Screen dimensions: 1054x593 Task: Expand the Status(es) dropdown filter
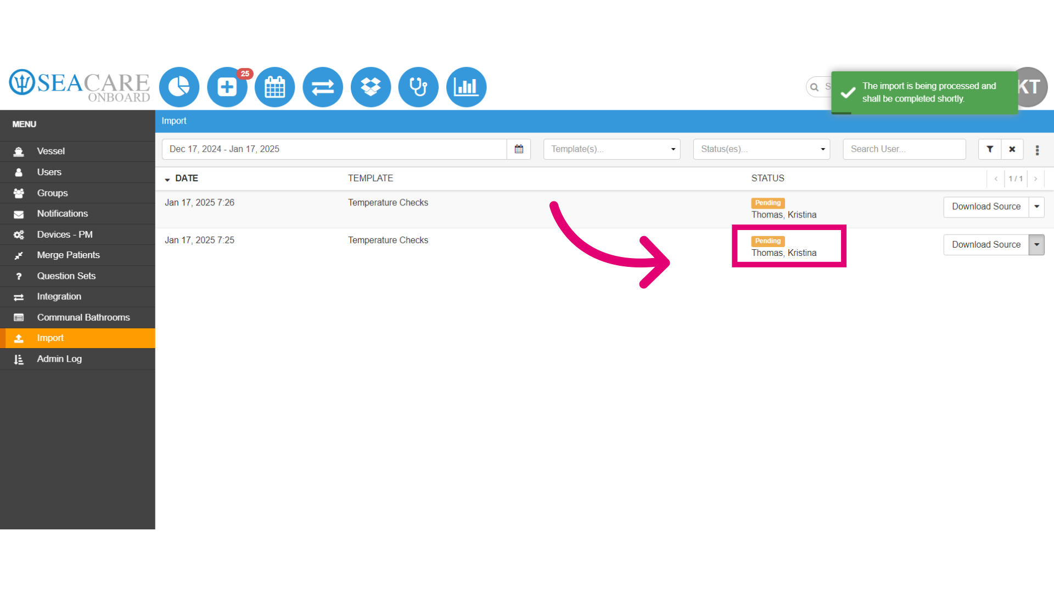click(761, 149)
